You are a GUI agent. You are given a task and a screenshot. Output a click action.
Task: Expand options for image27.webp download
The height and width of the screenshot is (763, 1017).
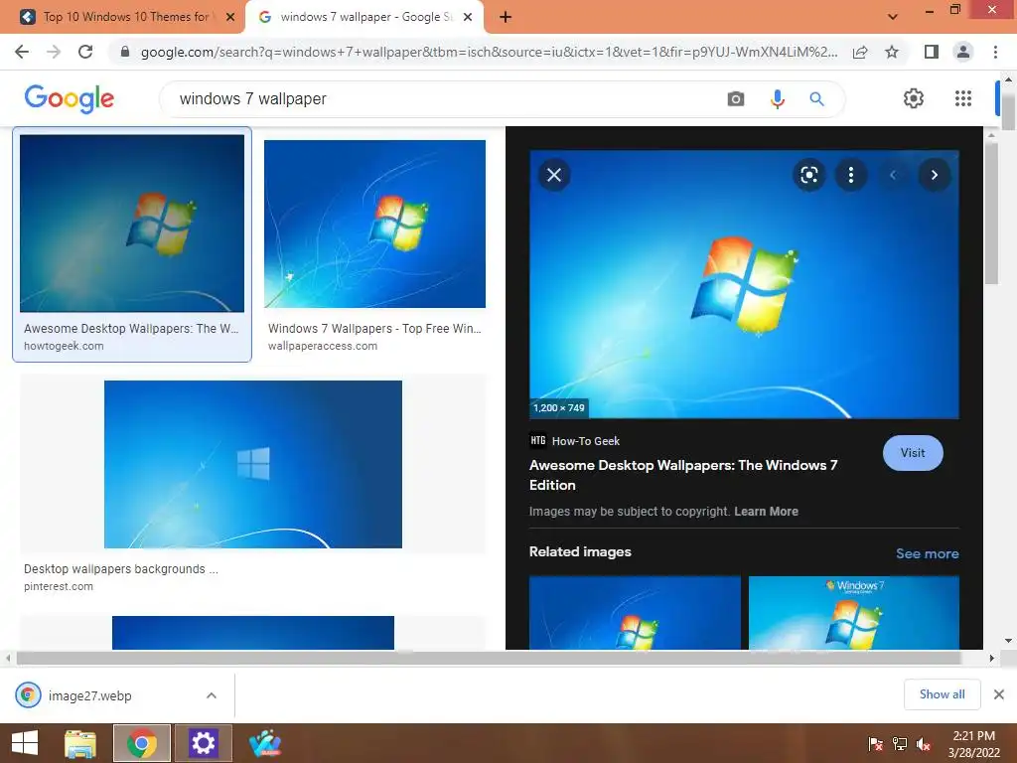tap(212, 695)
